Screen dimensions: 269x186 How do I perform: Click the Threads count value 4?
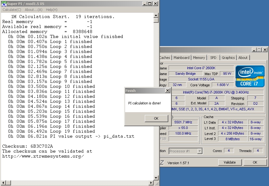tap(258, 150)
